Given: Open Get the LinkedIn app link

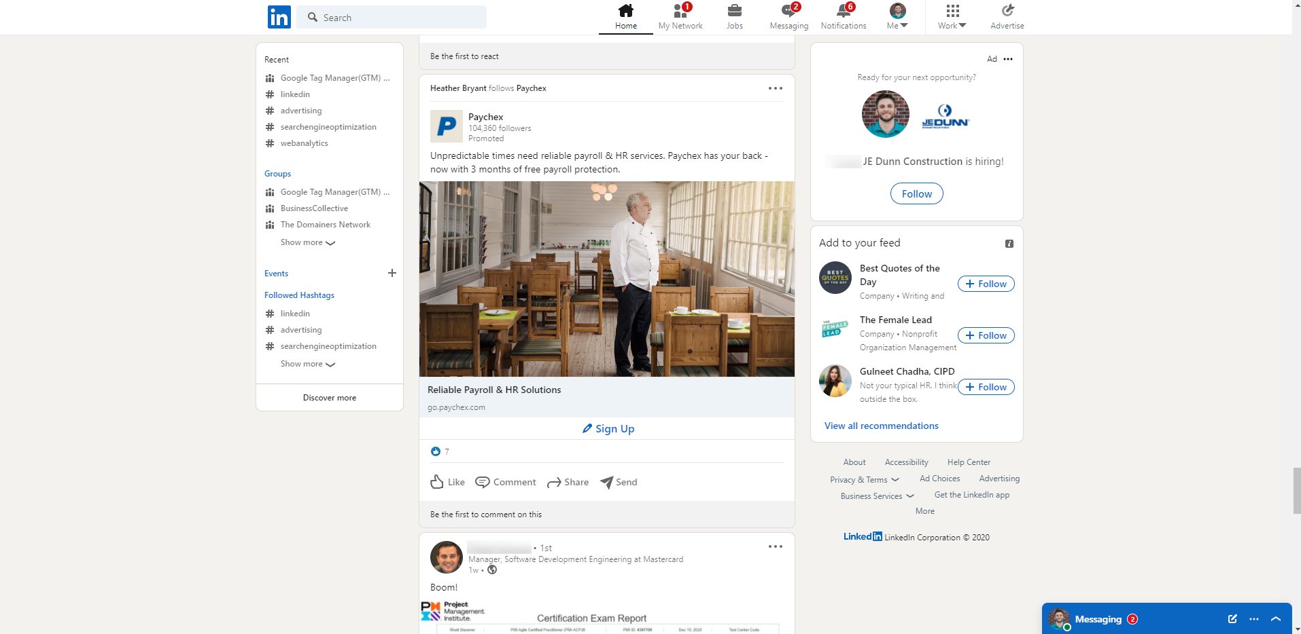Looking at the screenshot, I should 971,495.
